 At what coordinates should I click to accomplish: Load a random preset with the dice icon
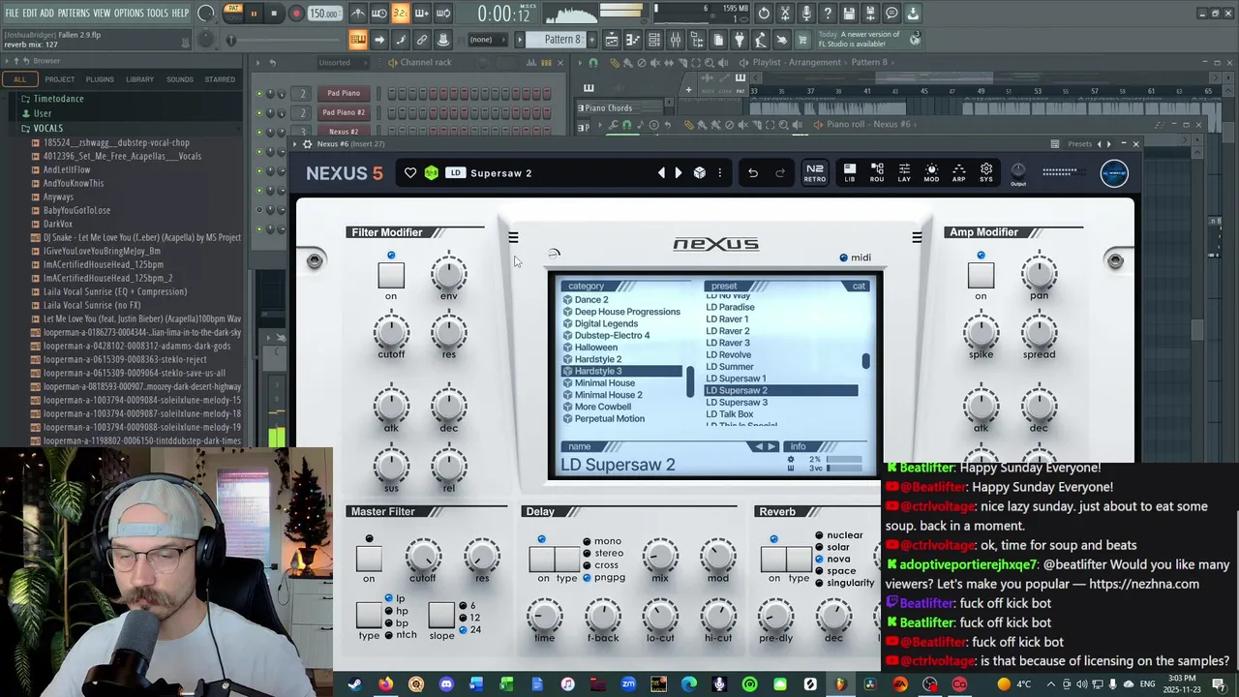click(700, 173)
